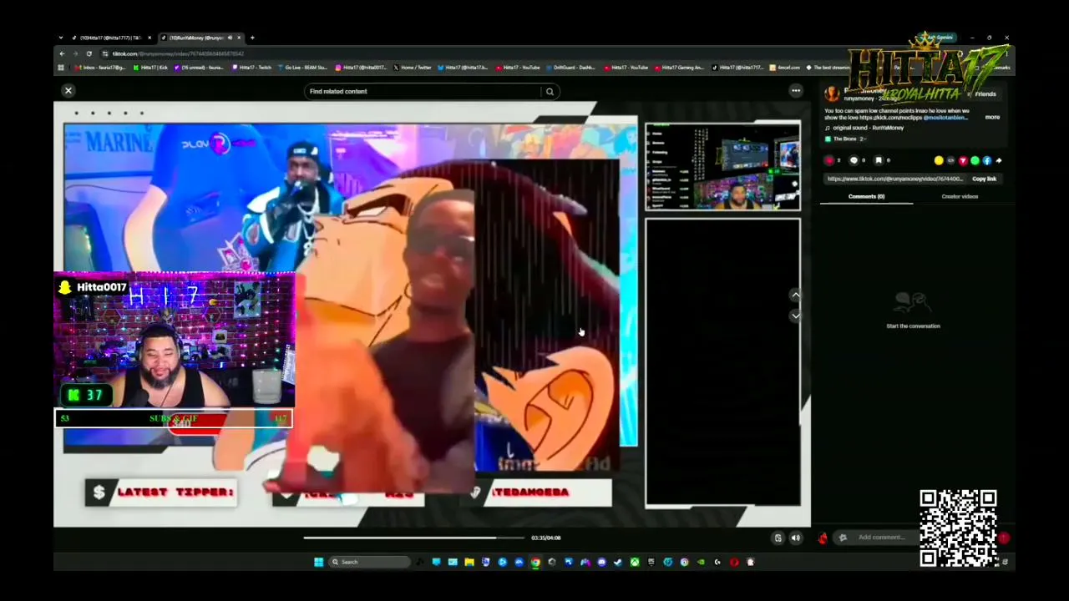
Task: Open comments via the speech bubble icon
Action: pos(854,160)
